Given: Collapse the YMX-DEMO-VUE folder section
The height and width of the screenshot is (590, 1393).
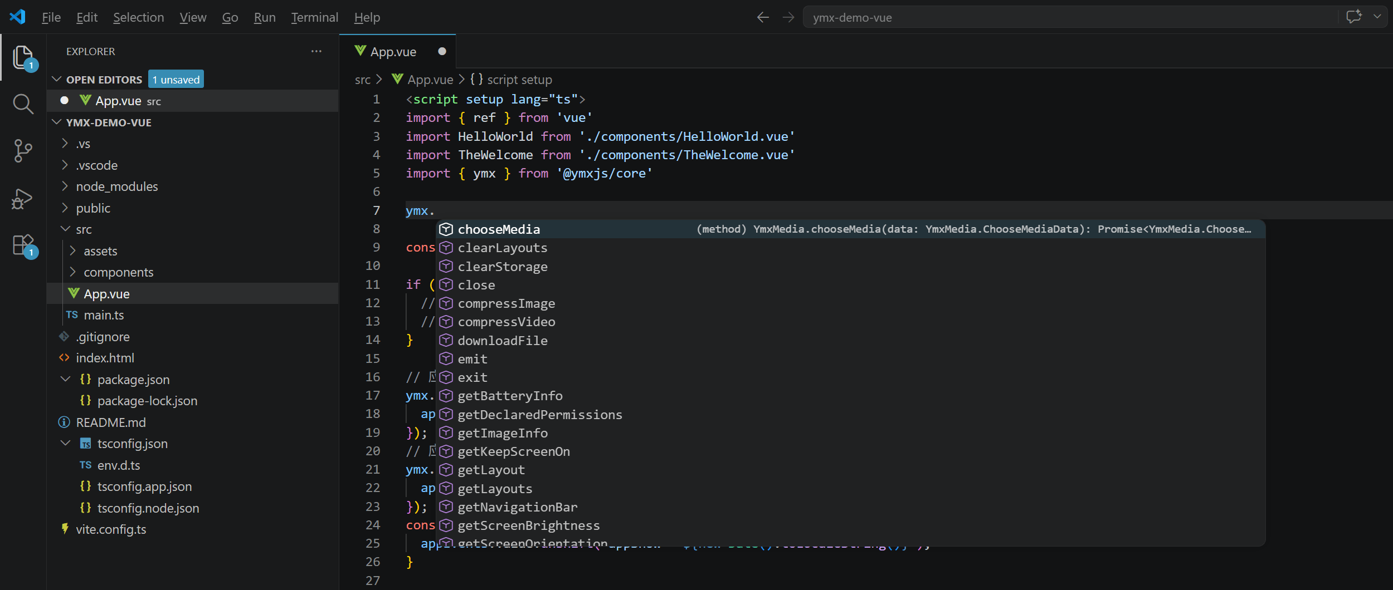Looking at the screenshot, I should (x=56, y=122).
